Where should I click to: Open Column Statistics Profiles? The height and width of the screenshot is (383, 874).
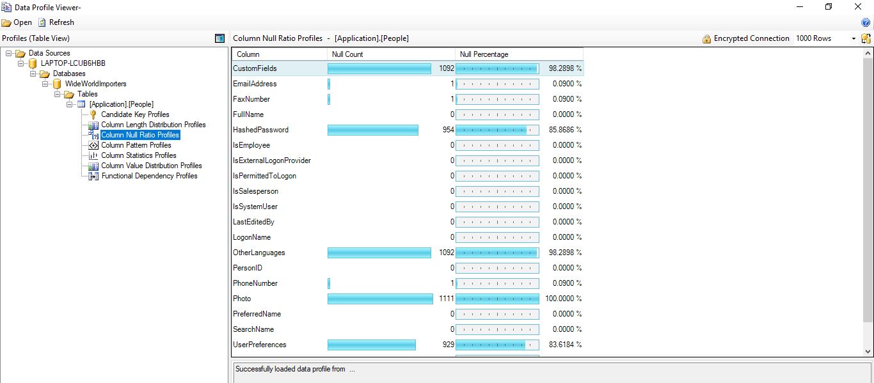click(x=139, y=155)
